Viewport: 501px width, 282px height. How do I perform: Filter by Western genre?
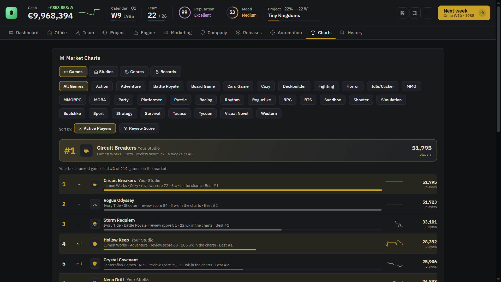(269, 113)
